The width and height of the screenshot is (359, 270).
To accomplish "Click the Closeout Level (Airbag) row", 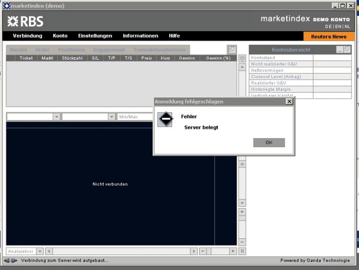I will click(x=300, y=77).
